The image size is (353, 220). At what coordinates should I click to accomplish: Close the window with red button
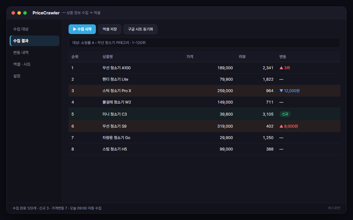tap(13, 13)
